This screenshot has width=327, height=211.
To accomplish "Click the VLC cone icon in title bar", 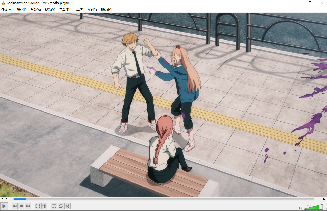I will tap(3, 3).
